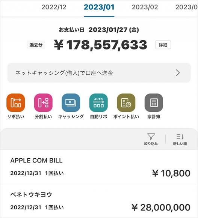Open the リボ払い revolving payment icon
The width and height of the screenshot is (198, 218).
[x=16, y=103]
